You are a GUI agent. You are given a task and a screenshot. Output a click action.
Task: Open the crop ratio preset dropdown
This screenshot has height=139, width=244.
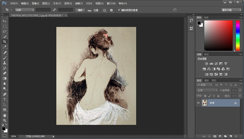24,10
